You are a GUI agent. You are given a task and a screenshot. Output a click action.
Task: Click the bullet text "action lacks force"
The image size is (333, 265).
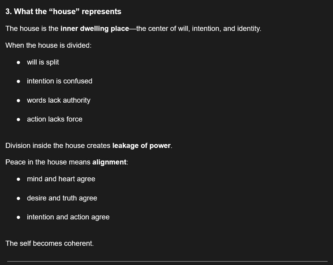[x=55, y=119]
